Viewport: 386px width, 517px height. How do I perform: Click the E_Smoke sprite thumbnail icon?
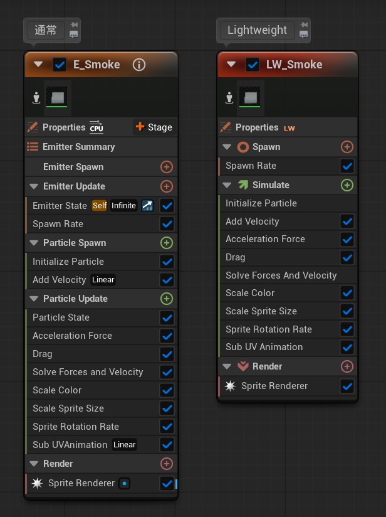point(58,97)
